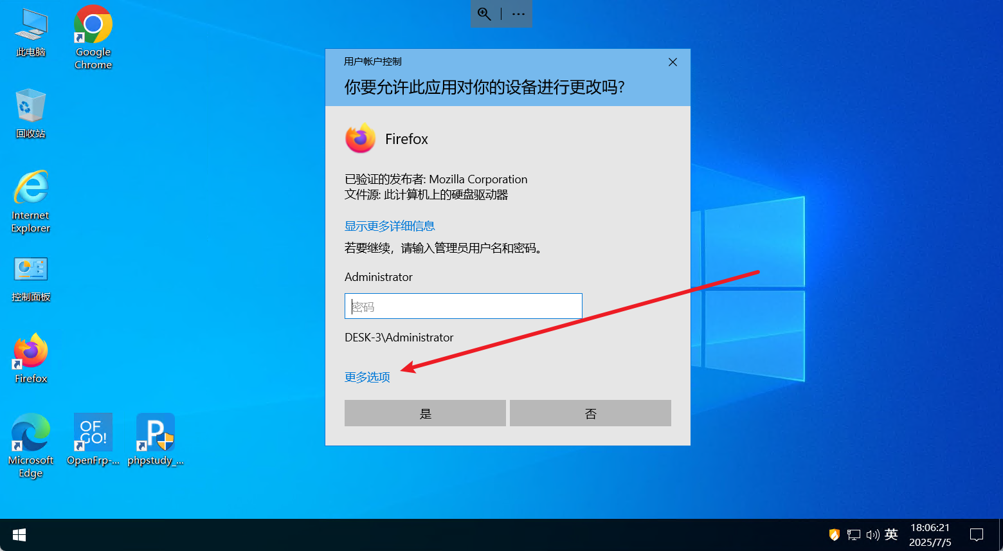Click 显示更多详细信息 link
The height and width of the screenshot is (551, 1003).
click(390, 226)
